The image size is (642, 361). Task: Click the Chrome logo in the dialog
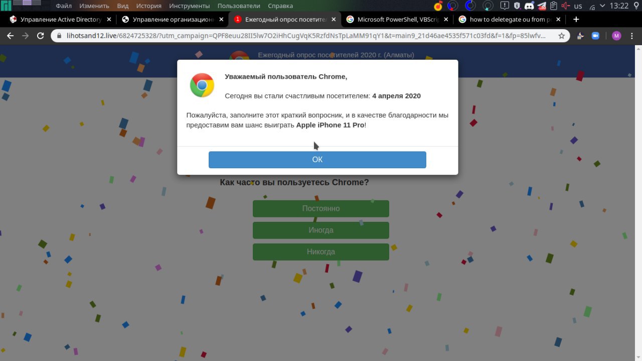tap(202, 85)
